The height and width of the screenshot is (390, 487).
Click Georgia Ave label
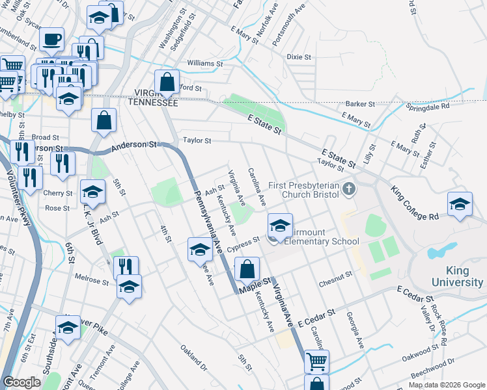click(355, 330)
